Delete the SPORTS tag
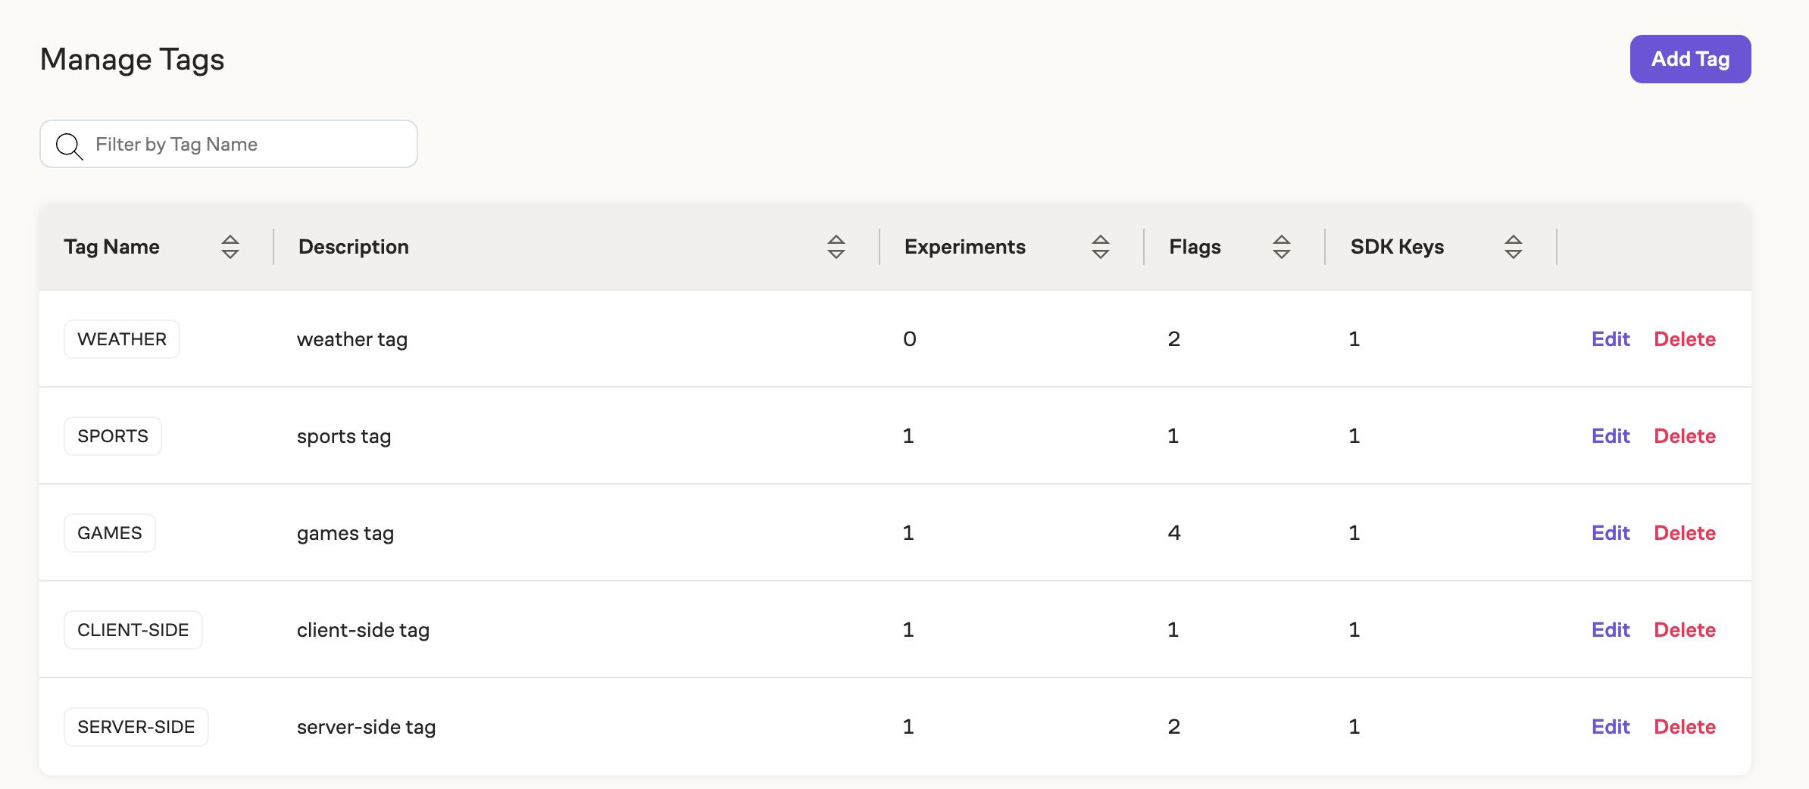 (x=1684, y=436)
